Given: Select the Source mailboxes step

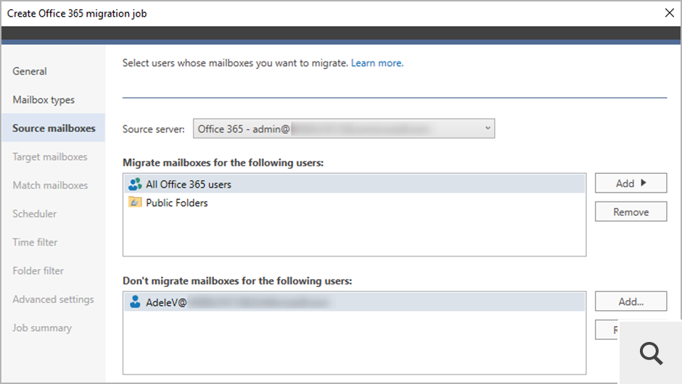Looking at the screenshot, I should pyautogui.click(x=54, y=128).
